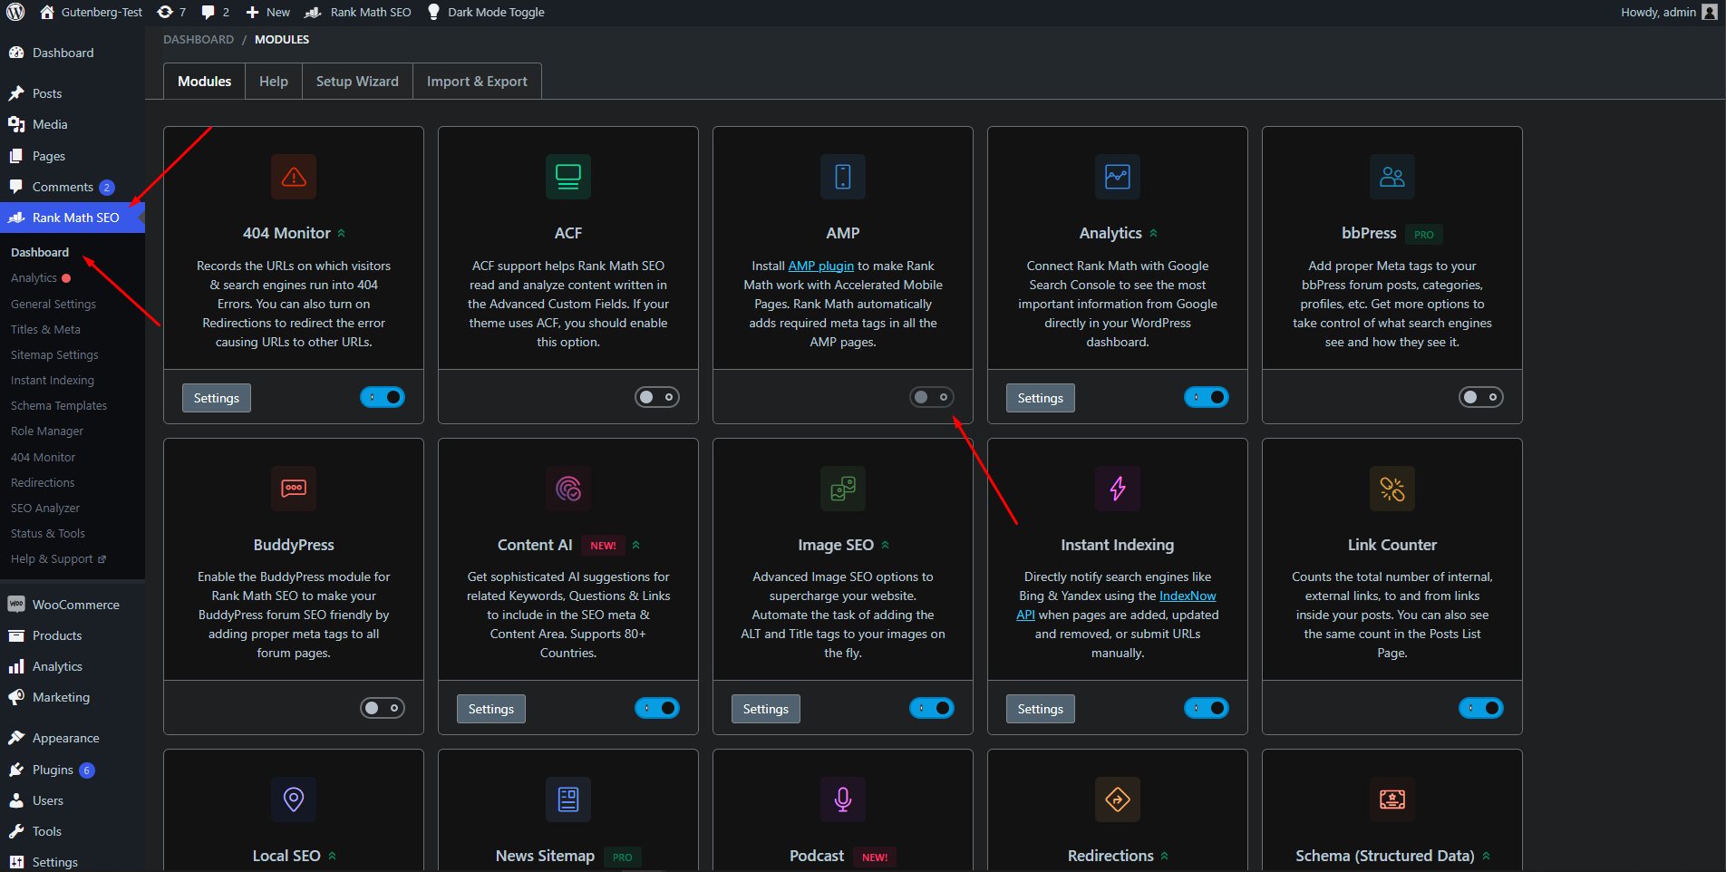
Task: Click the AMP mobile phone icon
Action: [842, 177]
